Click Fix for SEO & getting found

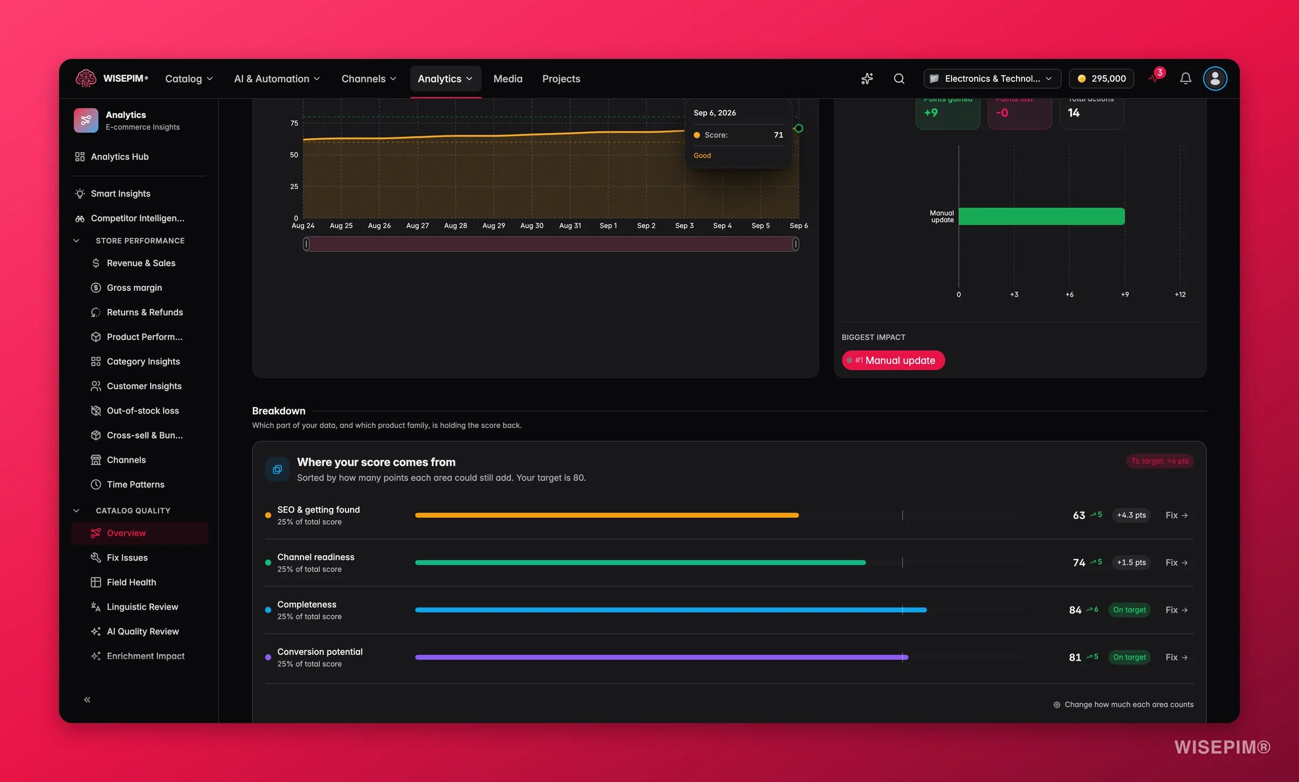(x=1176, y=515)
